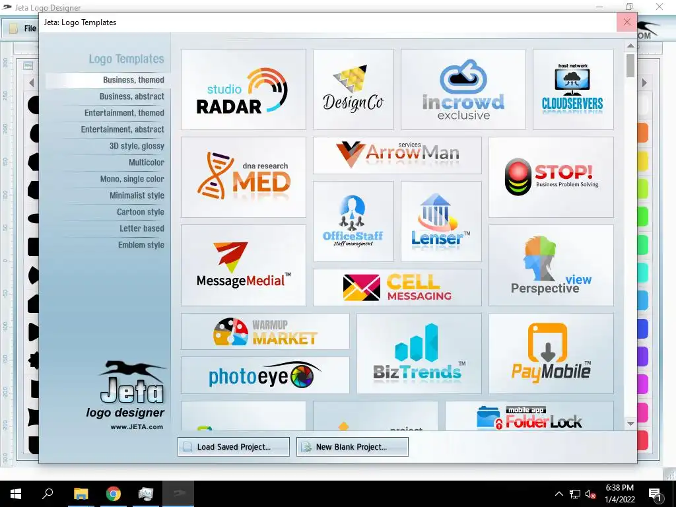Viewport: 676px width, 507px height.
Task: Start a New Blank Project
Action: (353, 447)
